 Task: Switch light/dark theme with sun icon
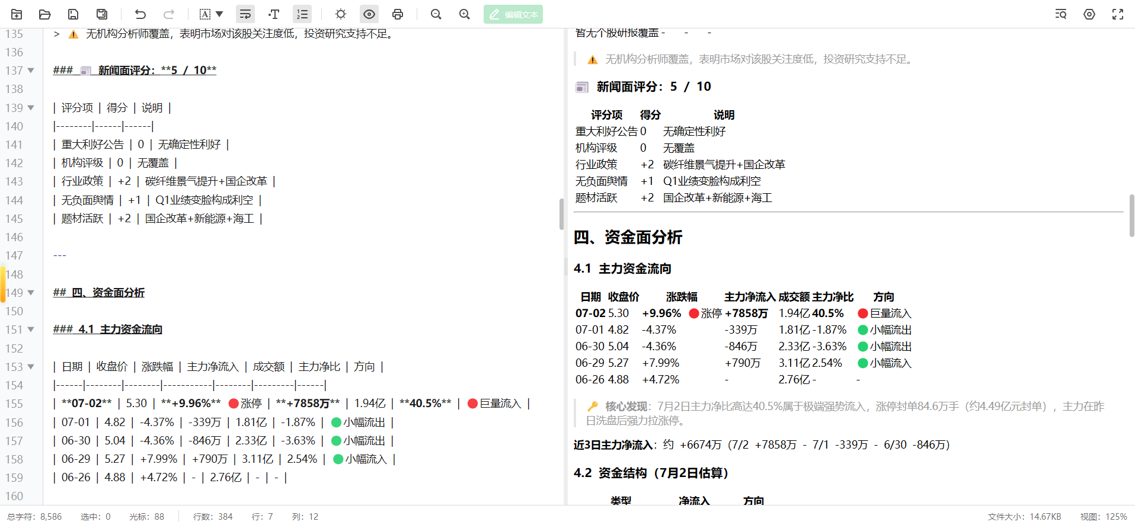pyautogui.click(x=340, y=14)
